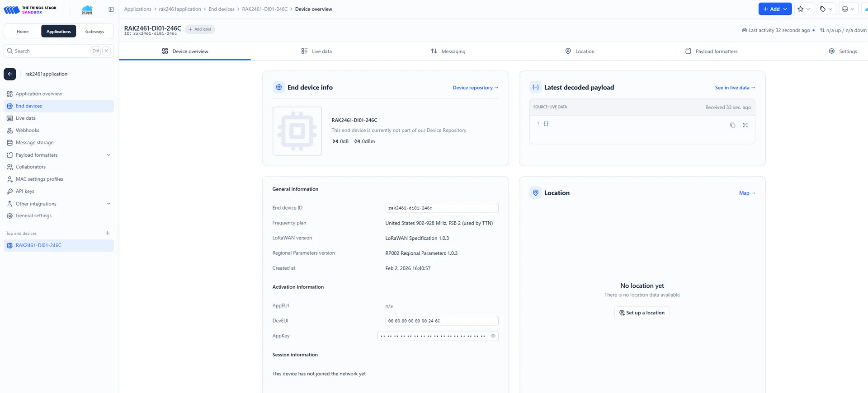Image resolution: width=868 pixels, height=393 pixels.
Task: Open the Location tab
Action: 580,51
